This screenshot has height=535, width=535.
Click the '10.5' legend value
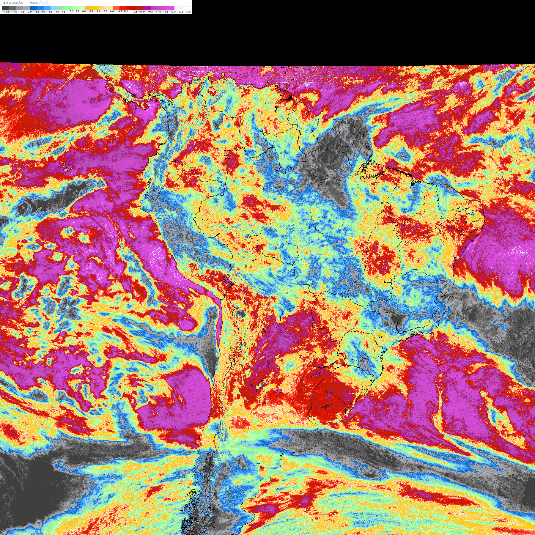[150, 12]
